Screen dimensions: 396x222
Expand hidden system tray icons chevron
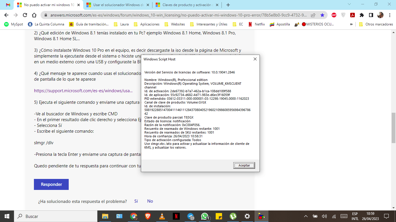tap(306, 216)
